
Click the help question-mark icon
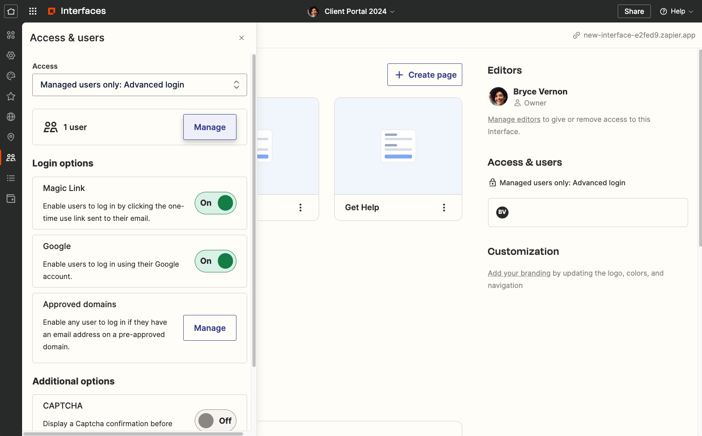tap(664, 11)
